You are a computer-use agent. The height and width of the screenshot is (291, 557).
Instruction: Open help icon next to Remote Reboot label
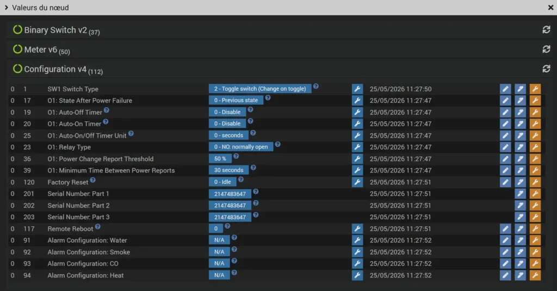click(98, 226)
